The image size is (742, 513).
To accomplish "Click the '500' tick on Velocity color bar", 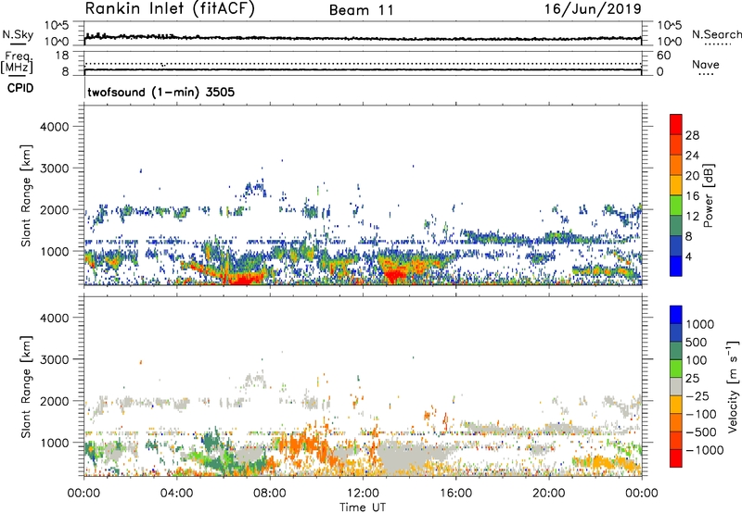I will pyautogui.click(x=697, y=343).
